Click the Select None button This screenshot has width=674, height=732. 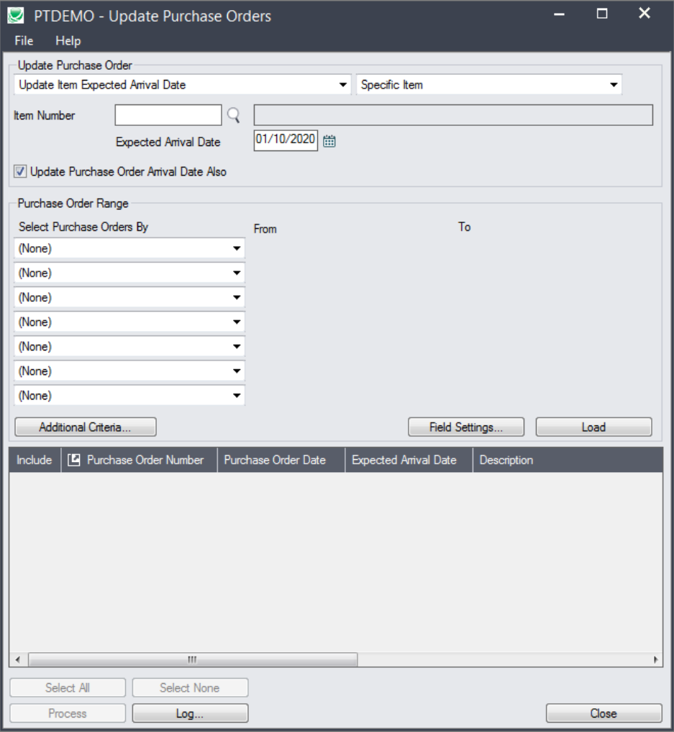coord(190,687)
